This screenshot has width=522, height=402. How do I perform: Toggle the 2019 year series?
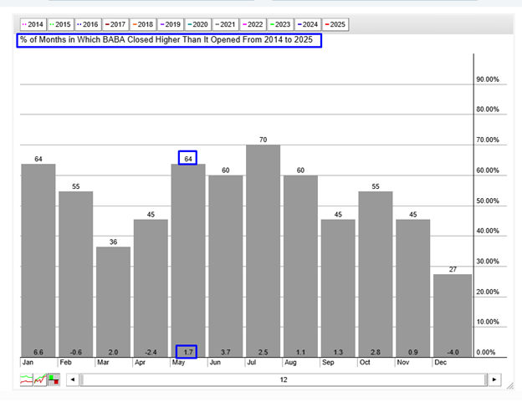coord(171,24)
